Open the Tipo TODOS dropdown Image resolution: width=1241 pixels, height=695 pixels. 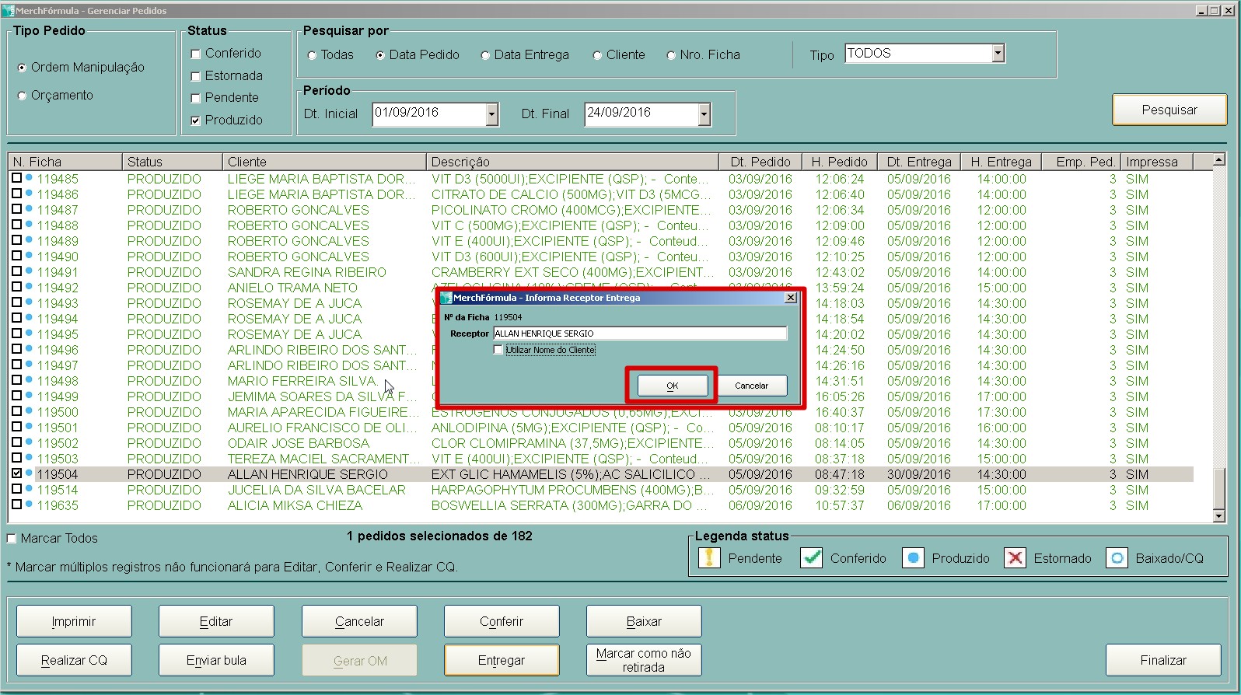click(x=998, y=54)
